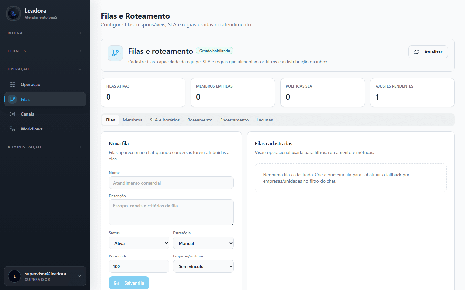Select the Filas branch icon in sidebar
The height and width of the screenshot is (290, 465).
coord(12,99)
